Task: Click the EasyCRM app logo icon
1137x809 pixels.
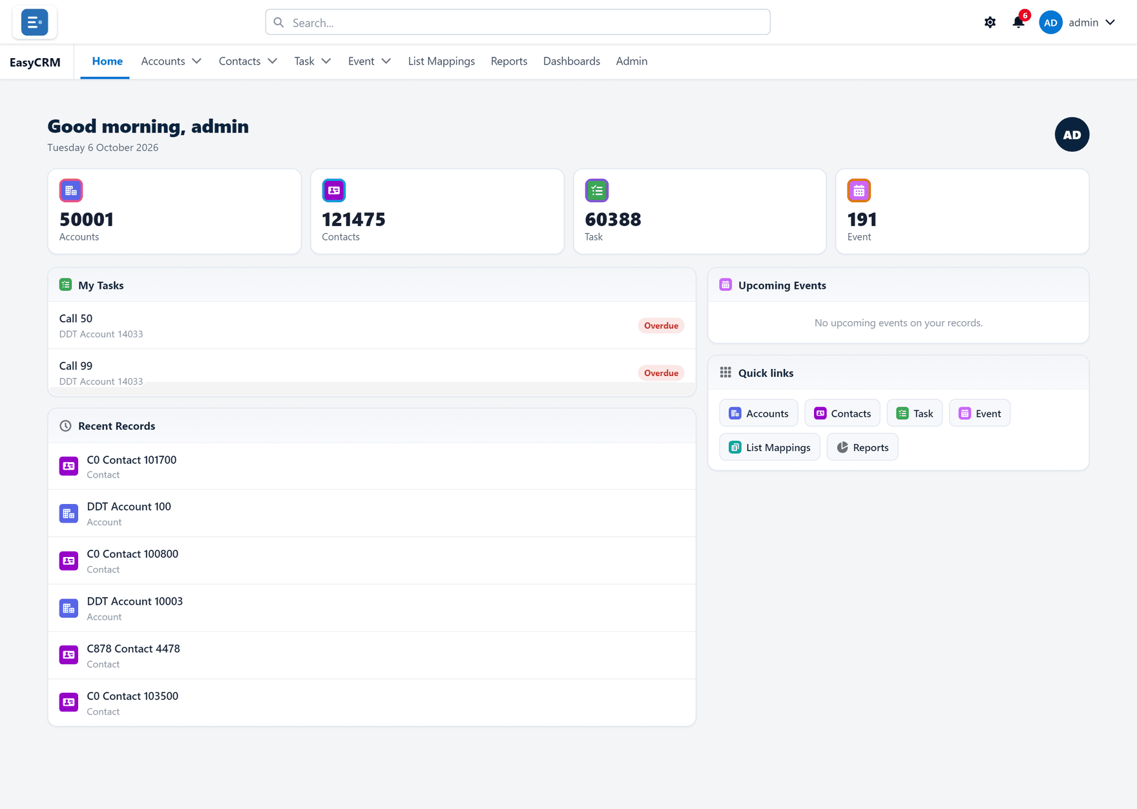Action: tap(34, 23)
